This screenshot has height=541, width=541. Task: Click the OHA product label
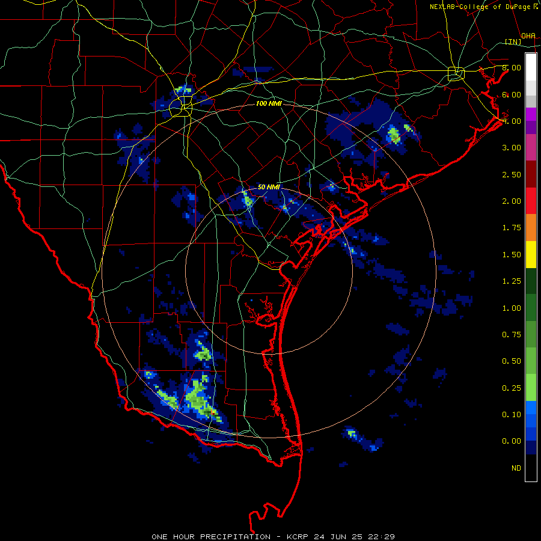point(528,36)
